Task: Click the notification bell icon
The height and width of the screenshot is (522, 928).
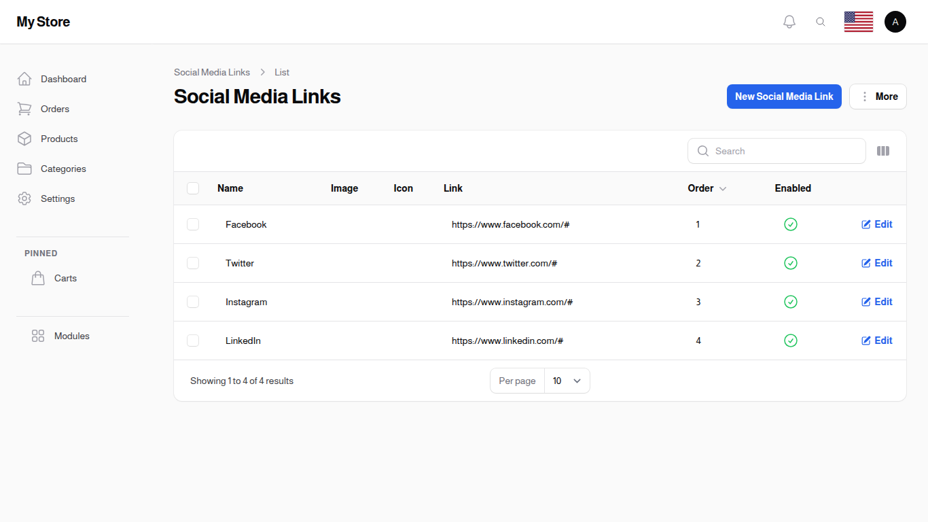Action: [789, 21]
